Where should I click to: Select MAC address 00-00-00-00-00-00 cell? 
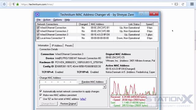coord(100,38)
